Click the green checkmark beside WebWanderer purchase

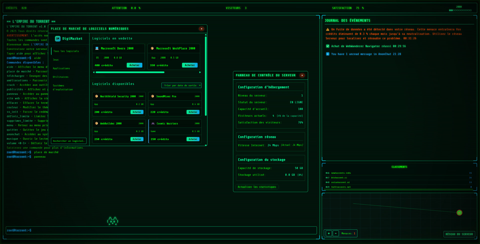(x=327, y=46)
